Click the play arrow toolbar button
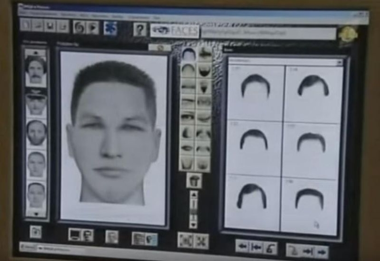This screenshot has width=380, height=261. [93, 28]
